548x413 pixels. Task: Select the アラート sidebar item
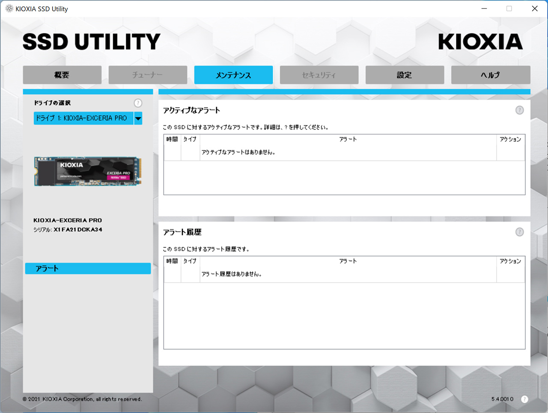click(88, 268)
